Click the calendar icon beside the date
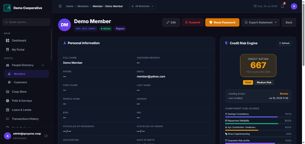305x144 pixels. [255, 6]
